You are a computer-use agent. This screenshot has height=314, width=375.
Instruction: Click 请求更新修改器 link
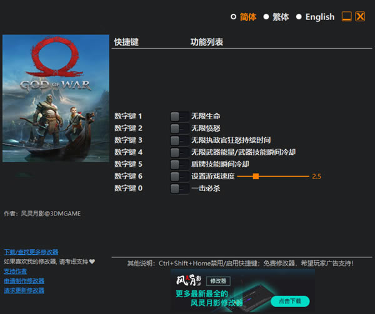coord(24,290)
